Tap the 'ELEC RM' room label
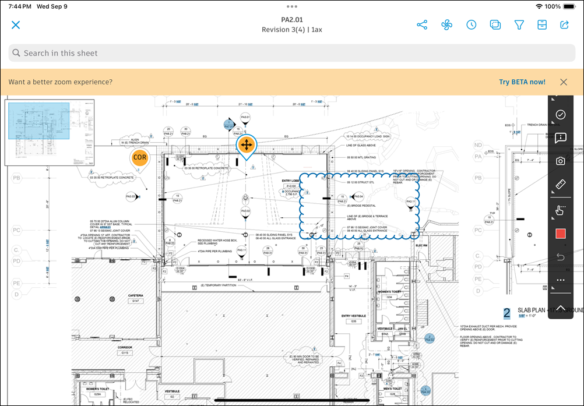Viewport: 584px width, 406px height. coord(421,246)
